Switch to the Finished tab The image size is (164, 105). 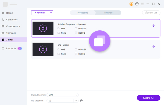point(108,13)
